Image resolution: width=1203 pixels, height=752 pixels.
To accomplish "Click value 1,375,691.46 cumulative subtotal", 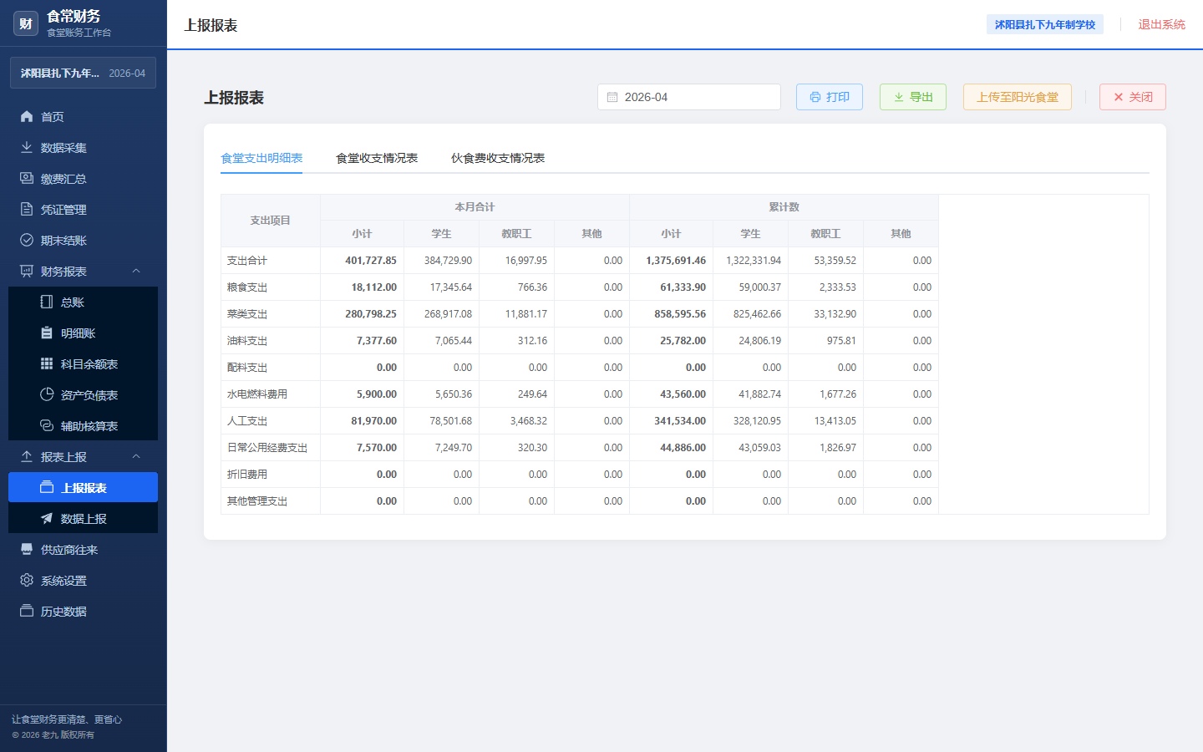I will 676,261.
